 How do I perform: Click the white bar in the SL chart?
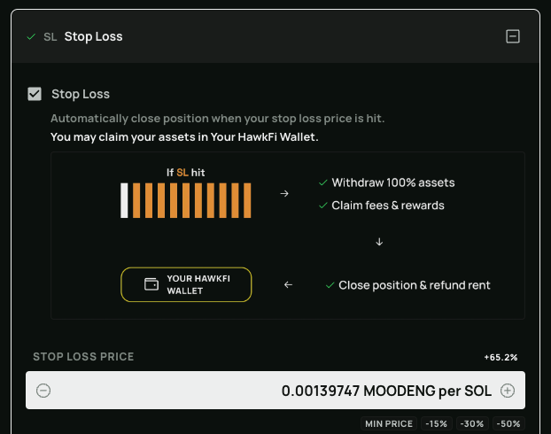tap(125, 200)
